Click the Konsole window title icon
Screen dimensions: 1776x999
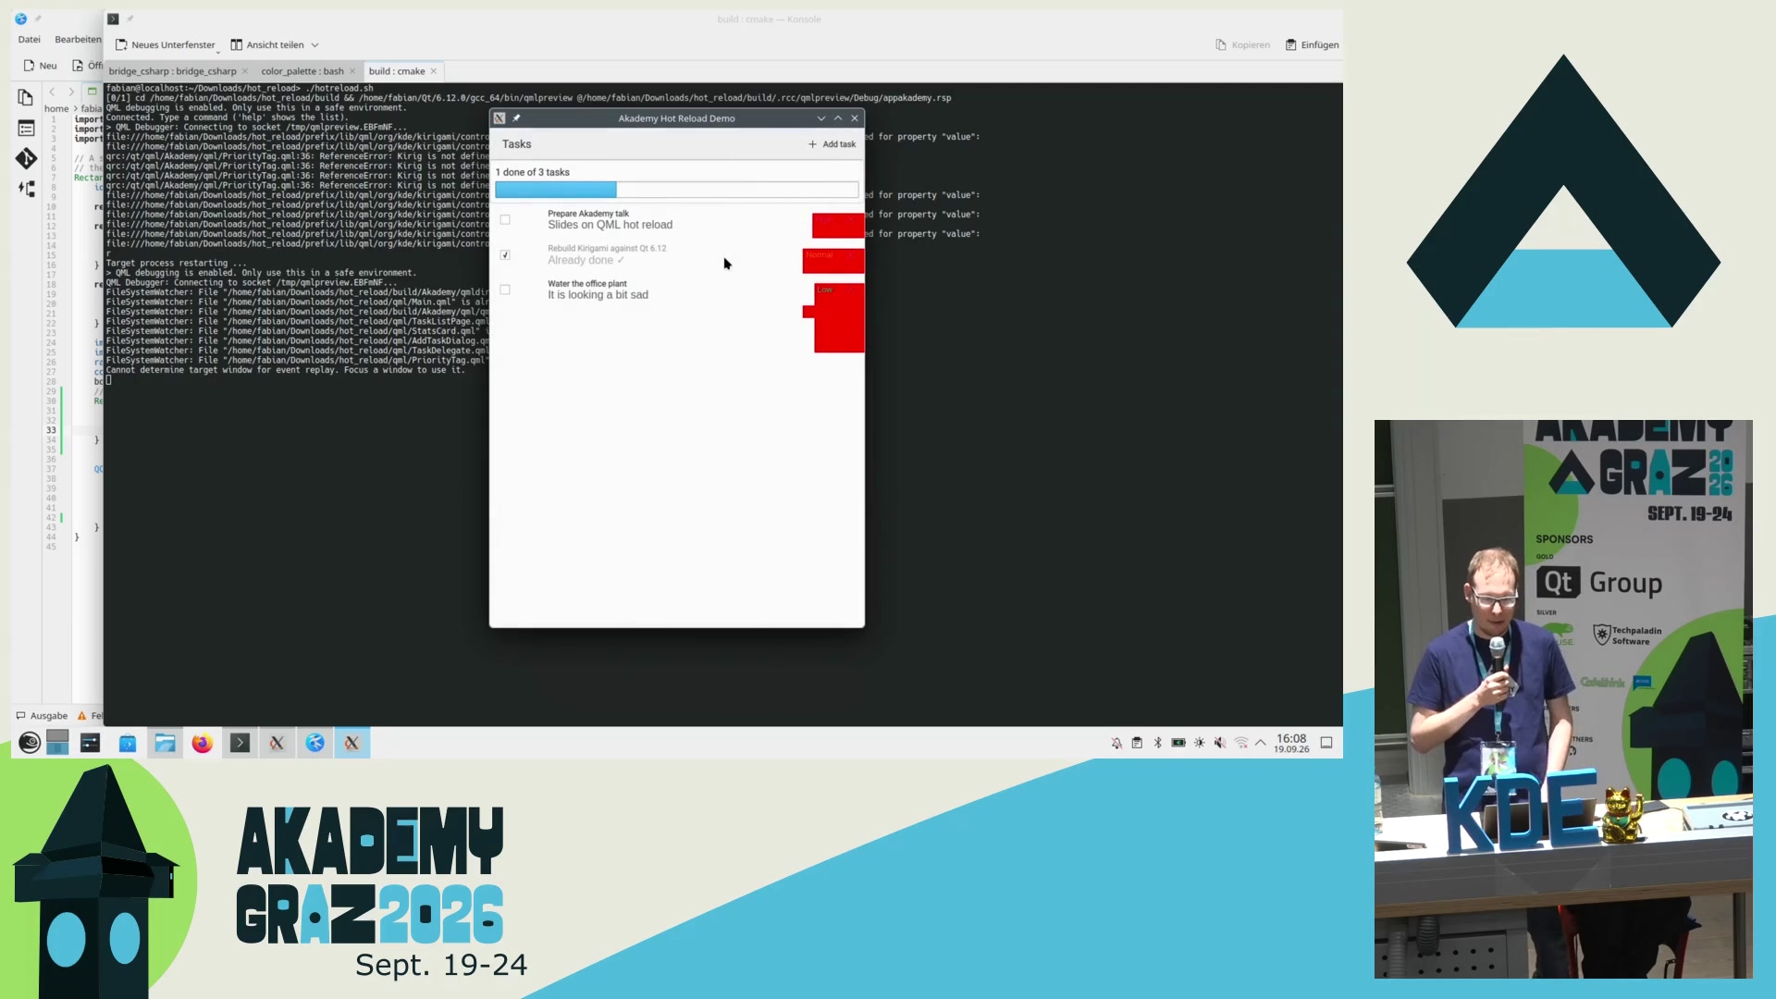113,18
